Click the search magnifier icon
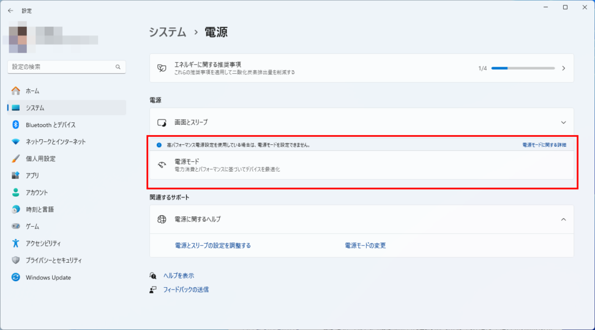This screenshot has width=595, height=330. 118,67
